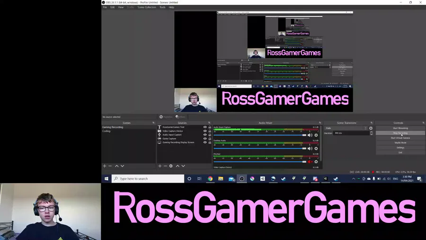The width and height of the screenshot is (426, 240).
Task: Open the taskbar clock and date
Action: (407, 179)
